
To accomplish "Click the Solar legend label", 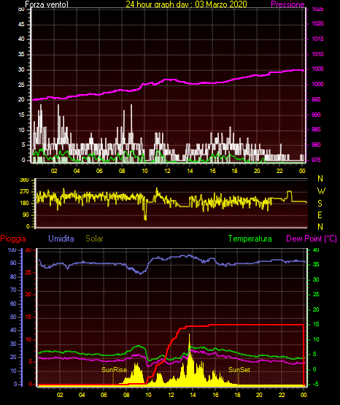I will pos(94,239).
